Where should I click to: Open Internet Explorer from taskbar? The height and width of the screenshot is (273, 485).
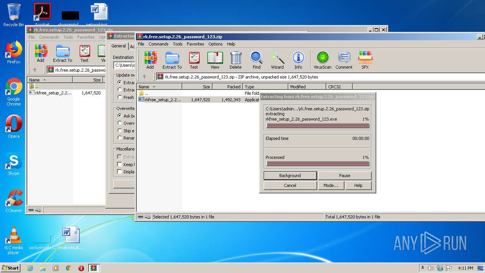(30, 268)
